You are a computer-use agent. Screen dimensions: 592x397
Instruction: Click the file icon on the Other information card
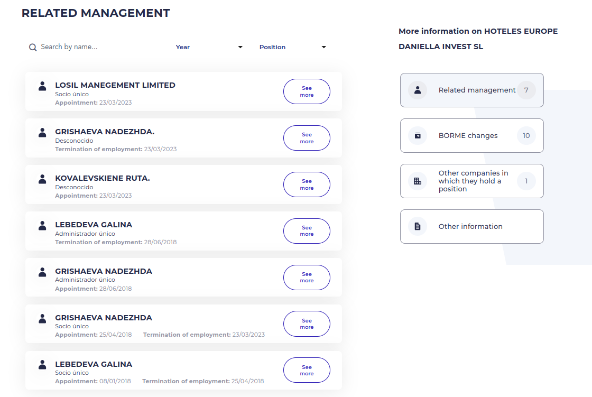pyautogui.click(x=417, y=226)
